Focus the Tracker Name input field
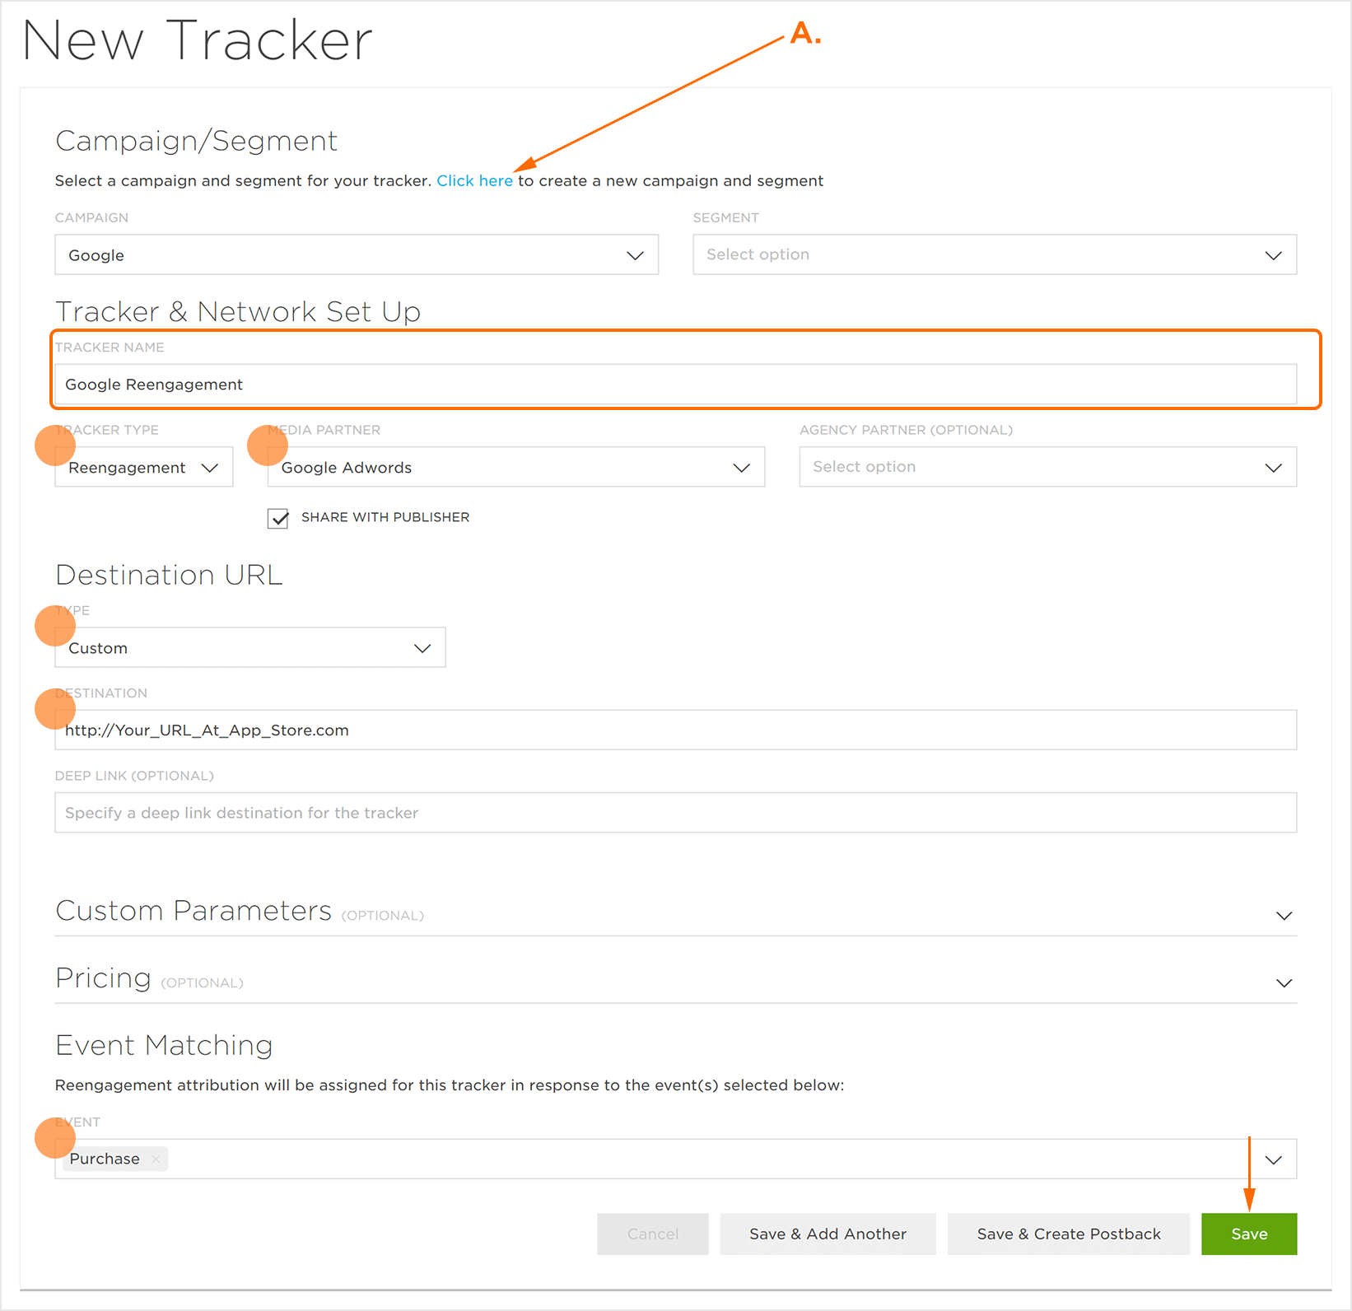This screenshot has width=1352, height=1311. point(675,385)
